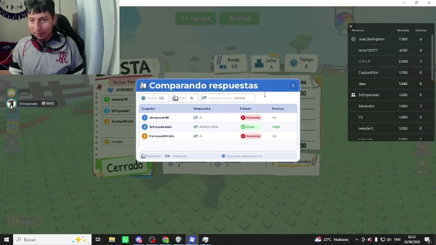This screenshot has width=436, height=245.
Task: Click the Josue Discord avatar icon
Action: [x=12, y=93]
